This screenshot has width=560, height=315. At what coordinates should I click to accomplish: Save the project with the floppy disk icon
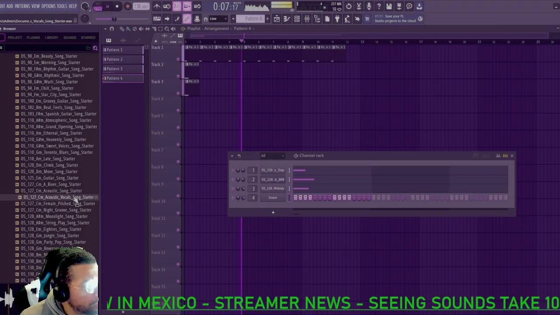point(389,7)
